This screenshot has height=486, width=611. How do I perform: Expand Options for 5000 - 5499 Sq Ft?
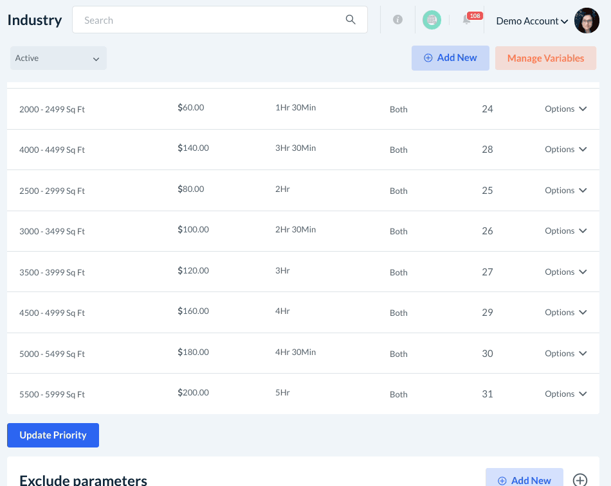(565, 354)
